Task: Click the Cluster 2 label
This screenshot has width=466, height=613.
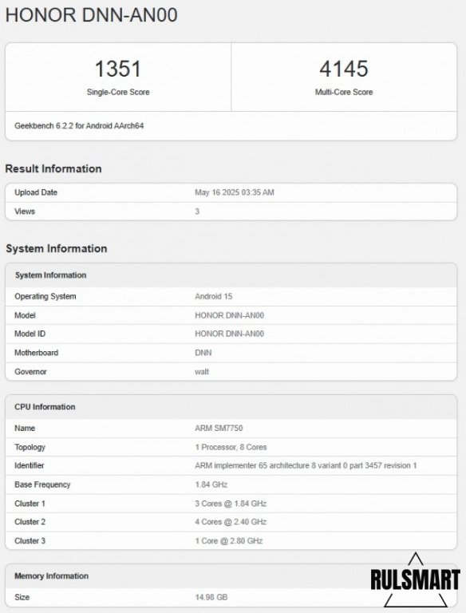Action: pos(30,521)
